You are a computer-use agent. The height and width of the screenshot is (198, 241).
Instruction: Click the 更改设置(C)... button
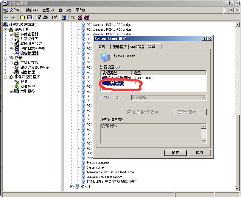[x=190, y=112]
